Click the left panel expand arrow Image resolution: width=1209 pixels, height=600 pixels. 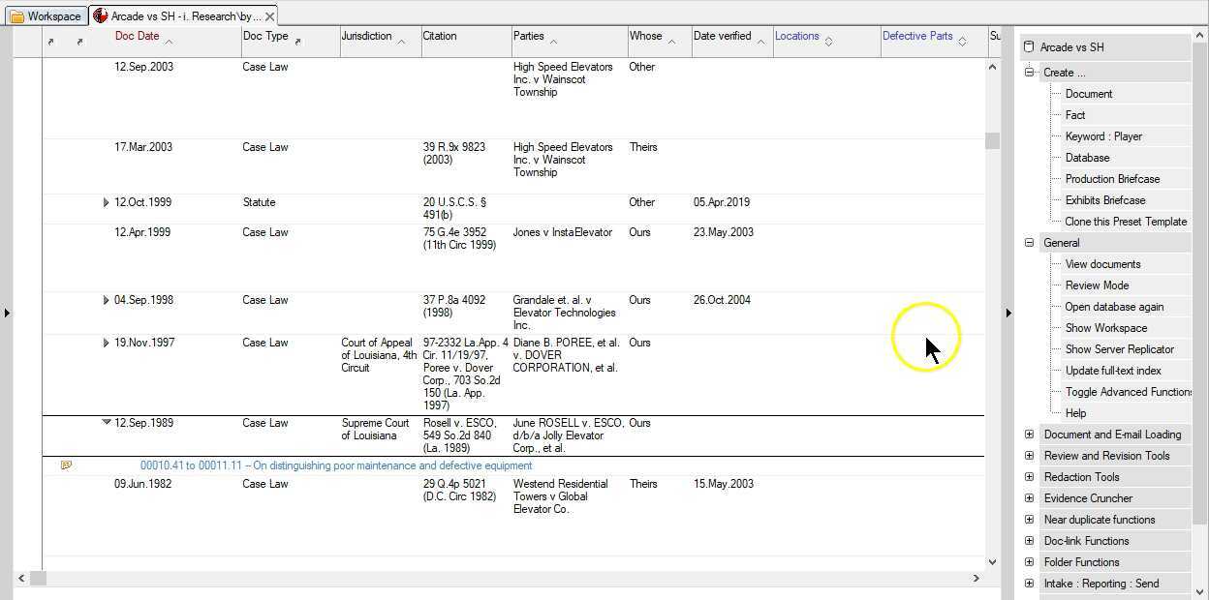coord(7,313)
